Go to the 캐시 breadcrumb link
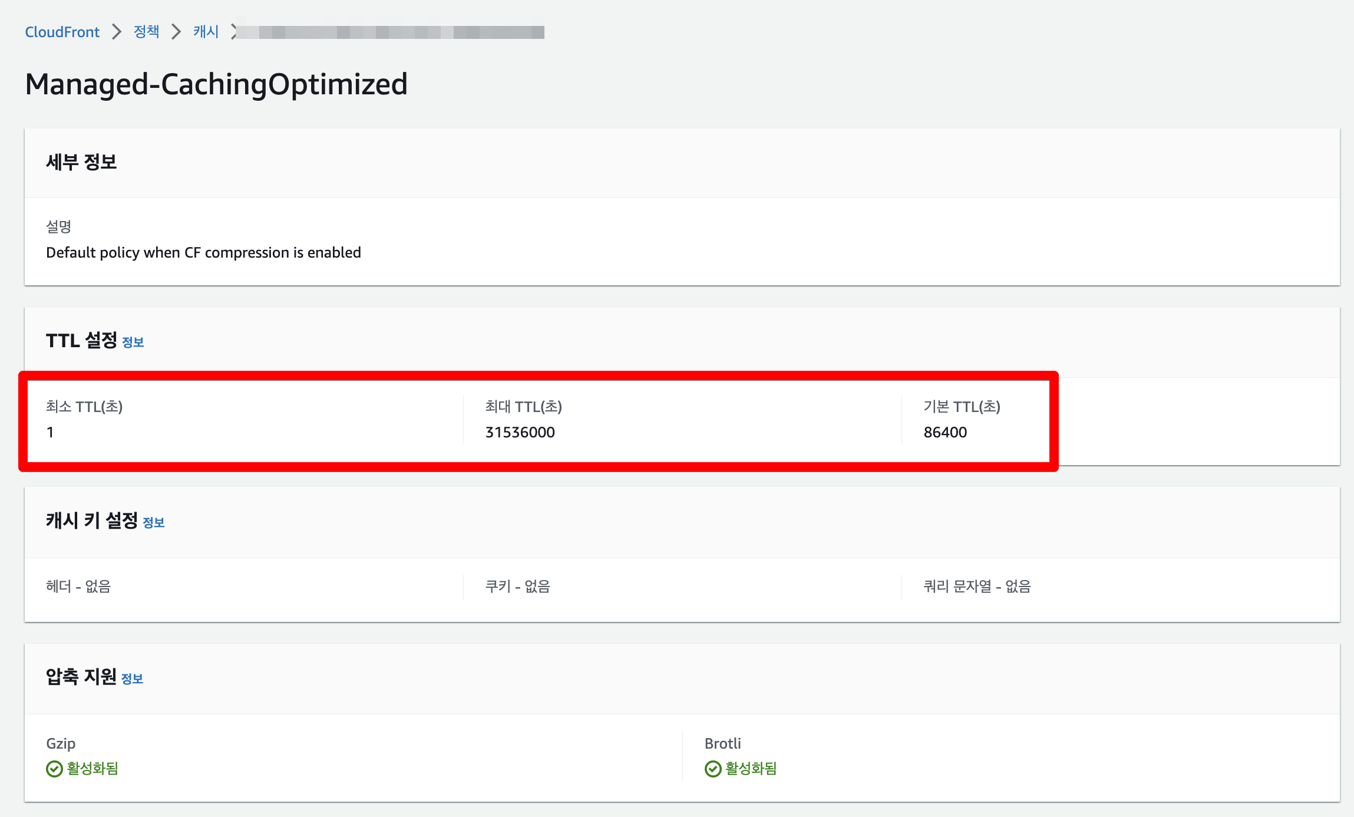1354x817 pixels. click(206, 31)
